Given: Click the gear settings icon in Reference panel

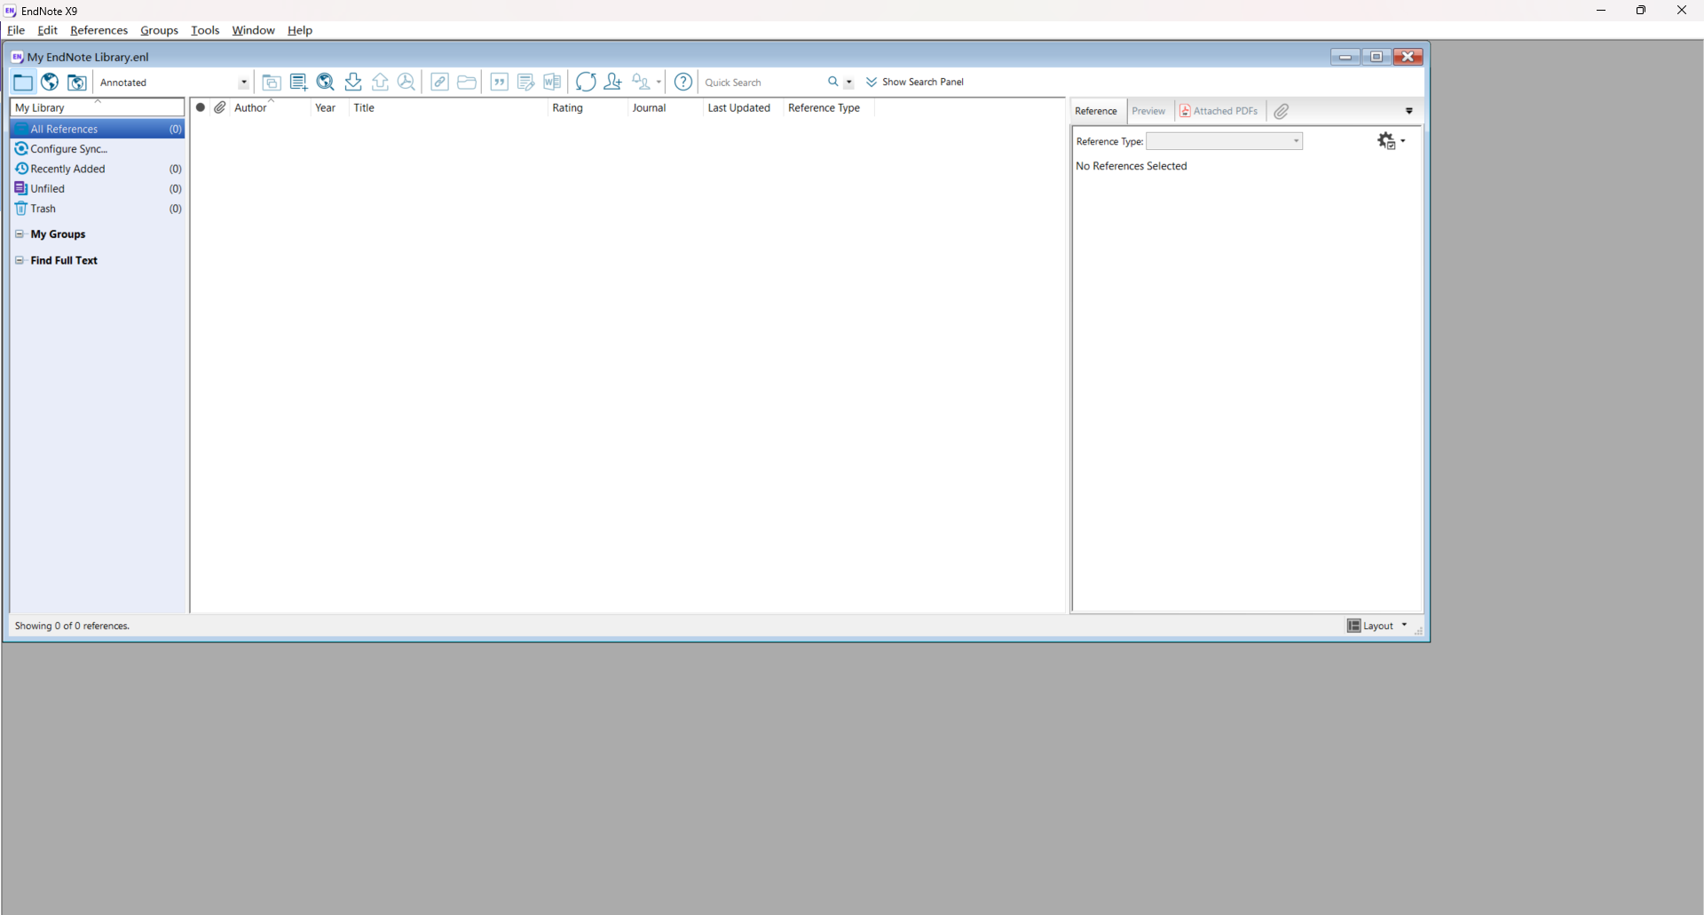Looking at the screenshot, I should [x=1387, y=141].
